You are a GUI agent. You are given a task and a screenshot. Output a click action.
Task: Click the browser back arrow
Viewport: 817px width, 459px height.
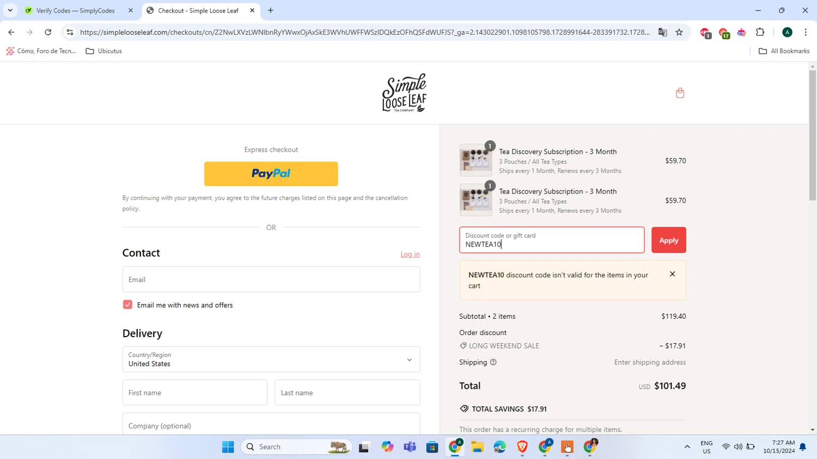point(11,32)
